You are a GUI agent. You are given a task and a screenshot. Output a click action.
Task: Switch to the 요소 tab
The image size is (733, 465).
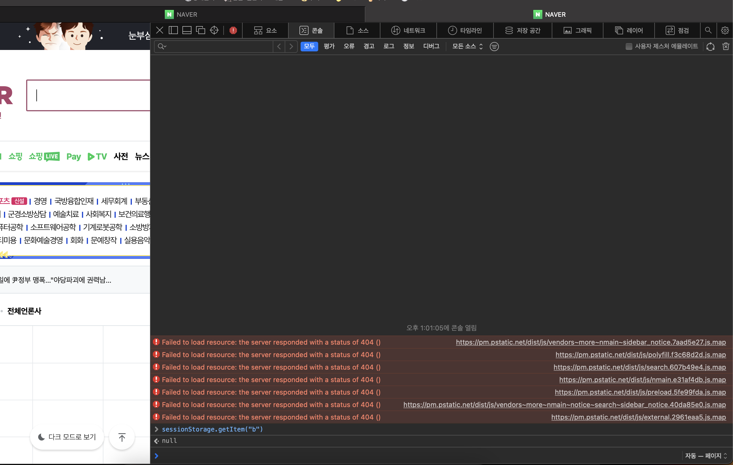click(265, 30)
